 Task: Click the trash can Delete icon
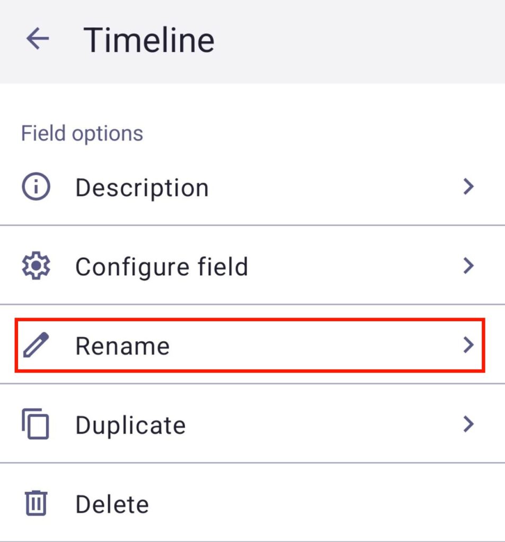pyautogui.click(x=36, y=503)
